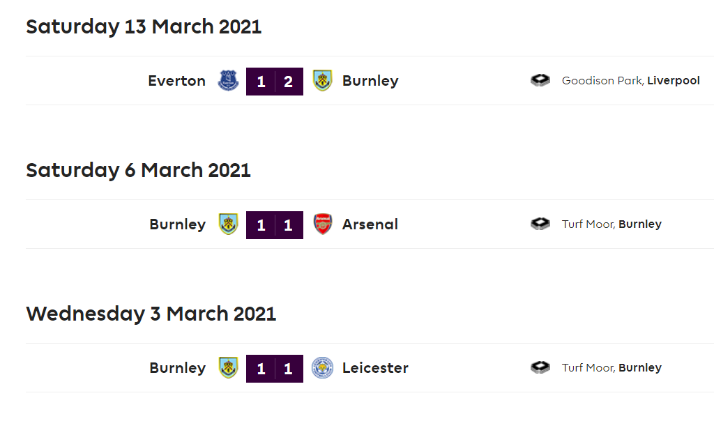Click stadium icon in Burnley vs Leicester row
The height and width of the screenshot is (421, 714).
pos(540,367)
